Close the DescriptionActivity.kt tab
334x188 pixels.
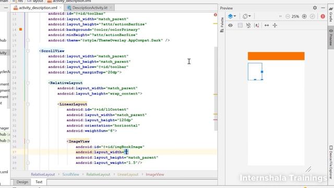(111, 8)
